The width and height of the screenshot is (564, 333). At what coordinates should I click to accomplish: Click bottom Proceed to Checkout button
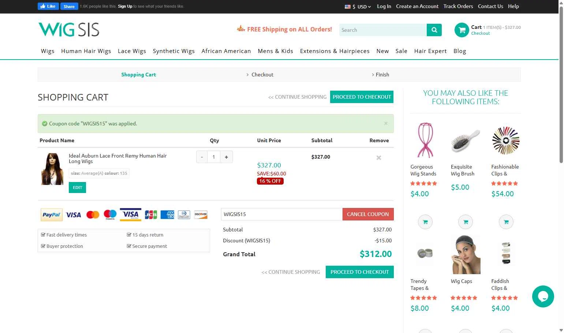point(359,272)
